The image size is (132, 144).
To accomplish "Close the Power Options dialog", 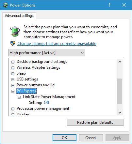I will click(x=124, y=5).
